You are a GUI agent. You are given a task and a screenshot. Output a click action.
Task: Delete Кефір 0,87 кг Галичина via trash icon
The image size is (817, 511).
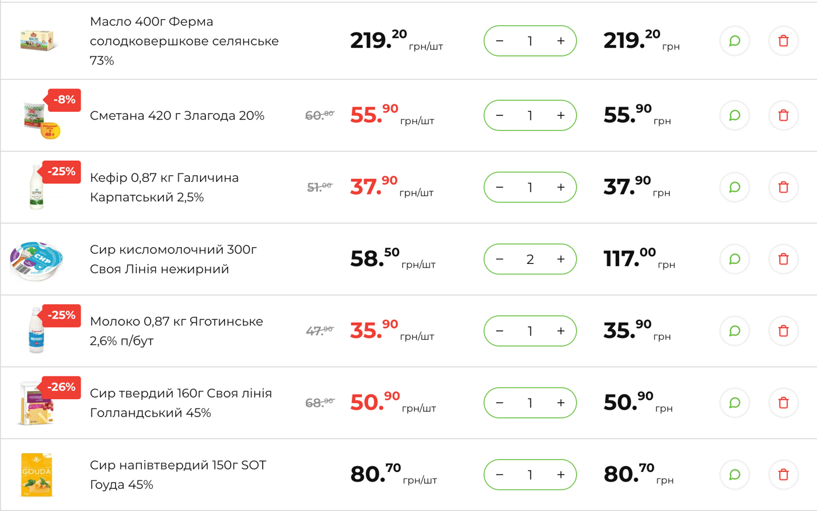click(x=783, y=187)
